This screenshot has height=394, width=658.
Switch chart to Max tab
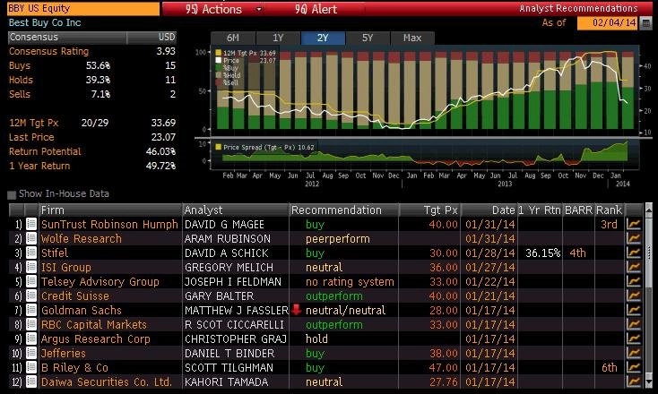click(412, 38)
